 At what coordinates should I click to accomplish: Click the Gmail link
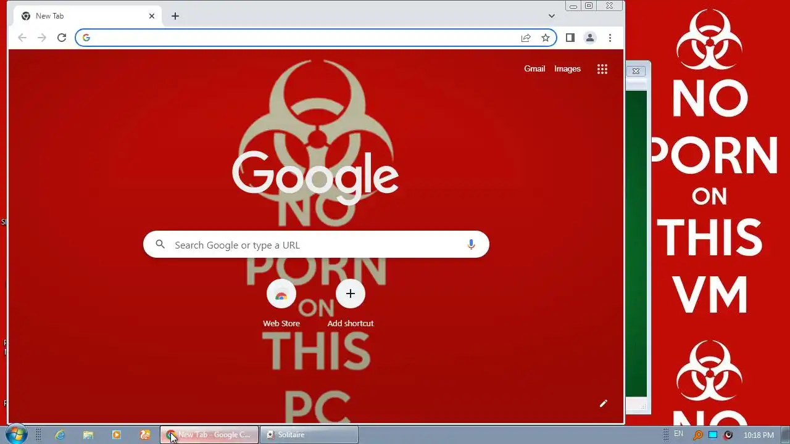(534, 69)
